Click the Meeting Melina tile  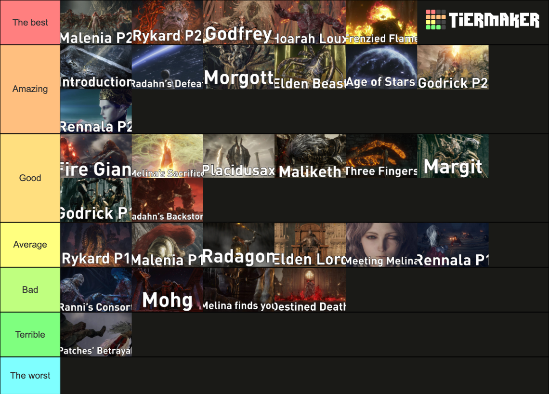381,245
